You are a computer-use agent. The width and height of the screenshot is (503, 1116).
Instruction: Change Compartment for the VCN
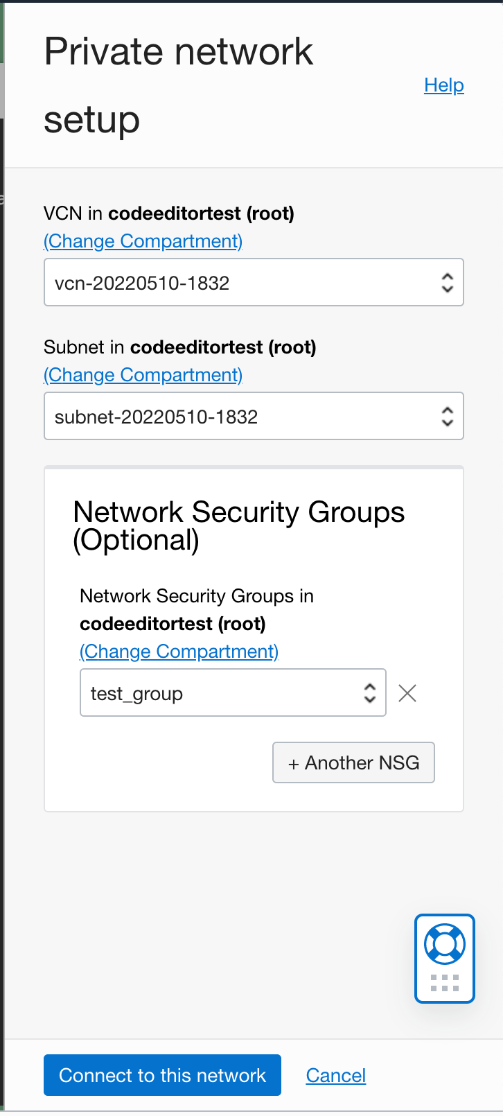(x=143, y=241)
